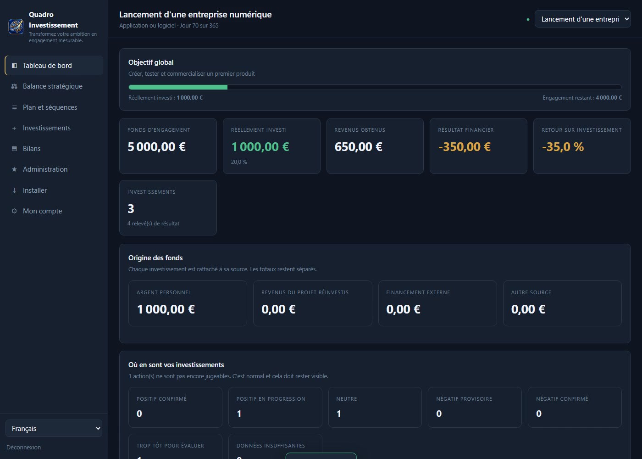642x459 pixels.
Task: Click the Balance stratégique scales icon
Action: (14, 86)
